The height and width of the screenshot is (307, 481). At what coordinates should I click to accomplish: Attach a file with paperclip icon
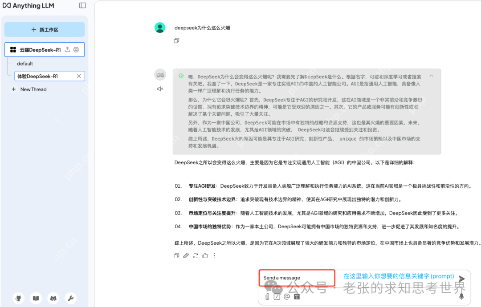(x=267, y=296)
